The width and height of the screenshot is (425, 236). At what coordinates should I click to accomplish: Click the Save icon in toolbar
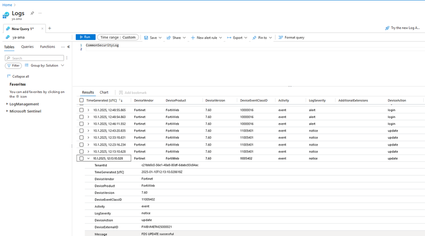pyautogui.click(x=146, y=38)
